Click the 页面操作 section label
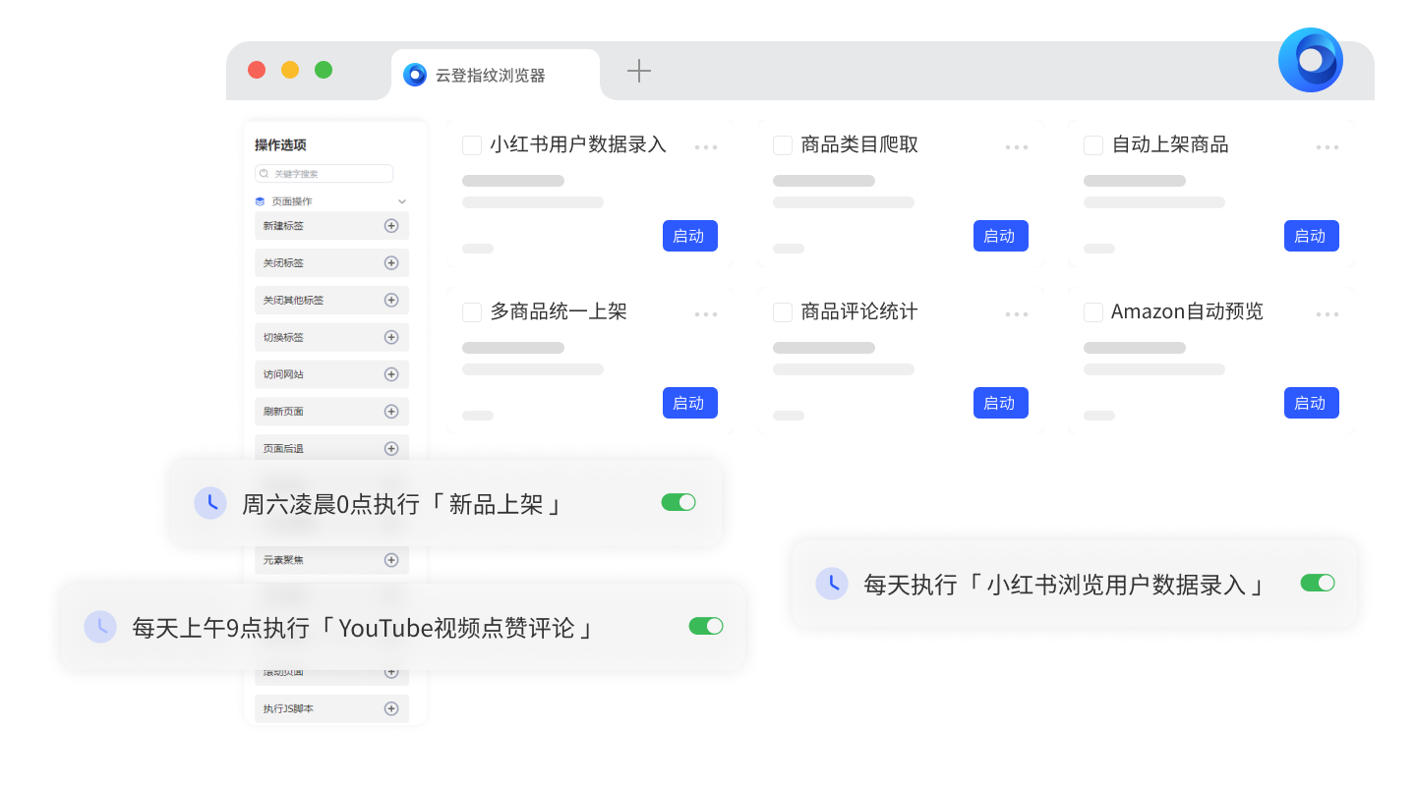The height and width of the screenshot is (786, 1416). (x=292, y=201)
